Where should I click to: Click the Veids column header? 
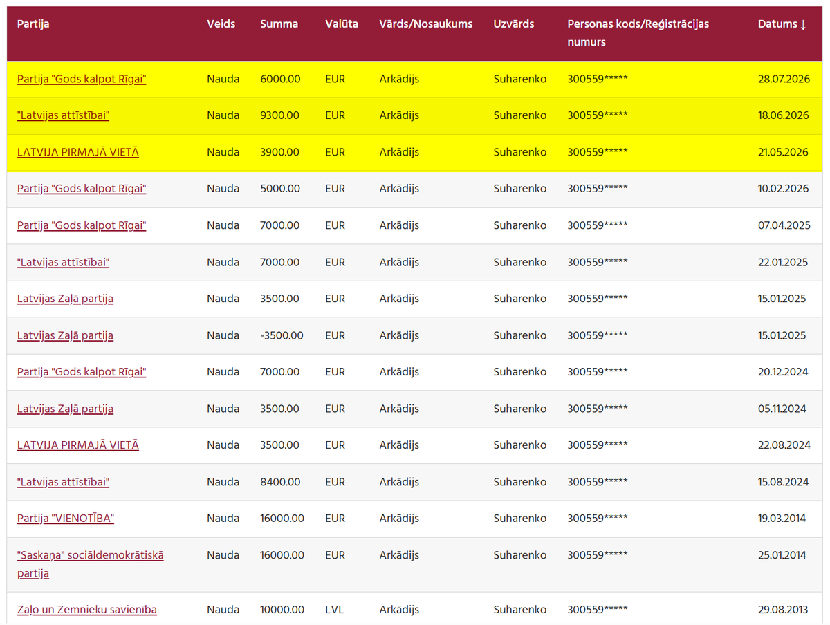[x=221, y=24]
